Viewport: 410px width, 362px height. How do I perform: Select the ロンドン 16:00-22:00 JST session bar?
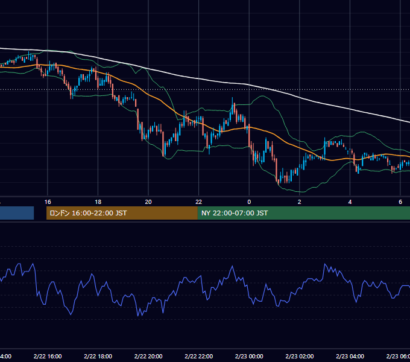tap(122, 213)
